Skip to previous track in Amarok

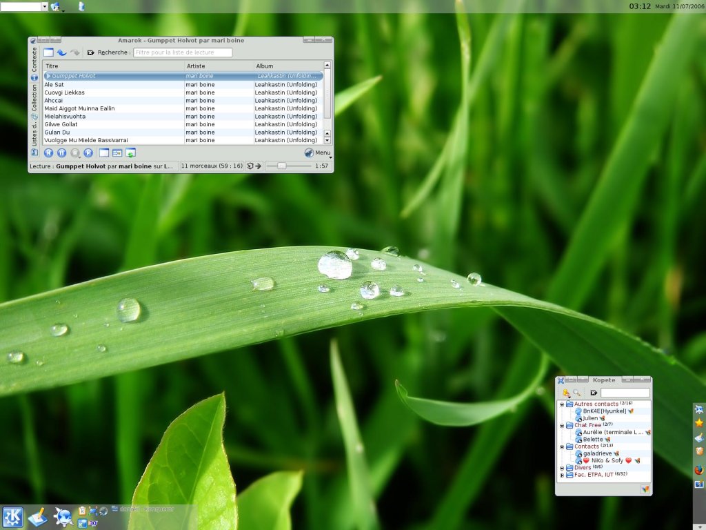pos(49,153)
